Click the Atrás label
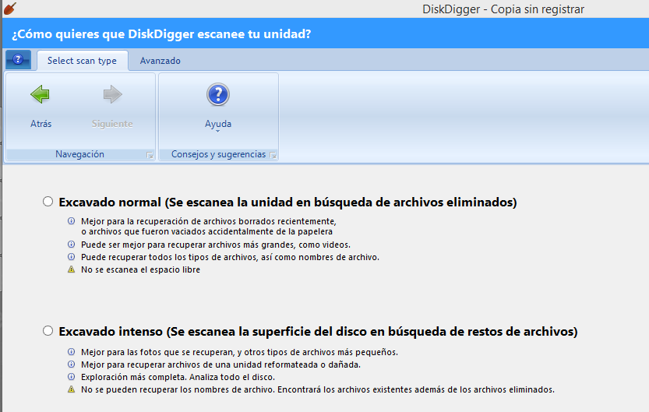The height and width of the screenshot is (412, 649). pos(41,124)
